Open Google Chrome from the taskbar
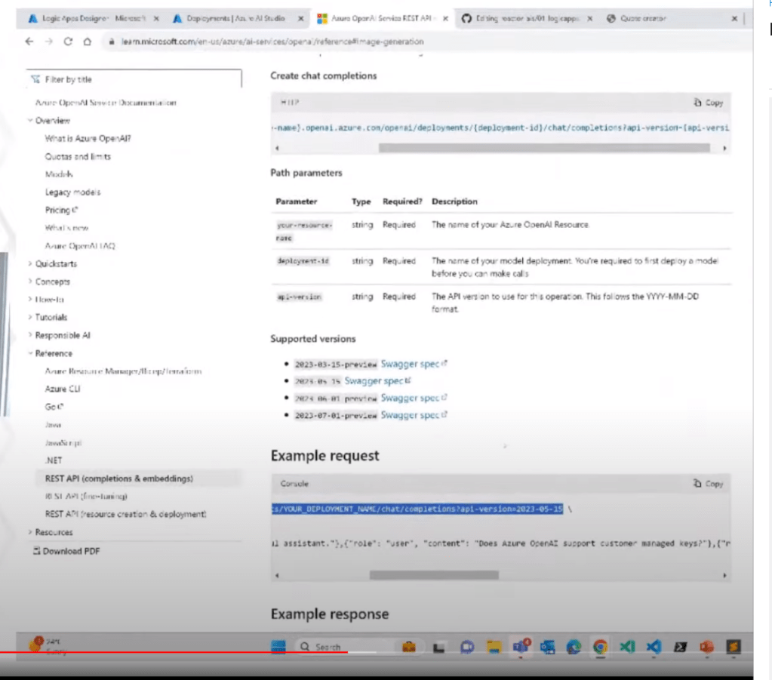772x680 pixels. coord(600,647)
